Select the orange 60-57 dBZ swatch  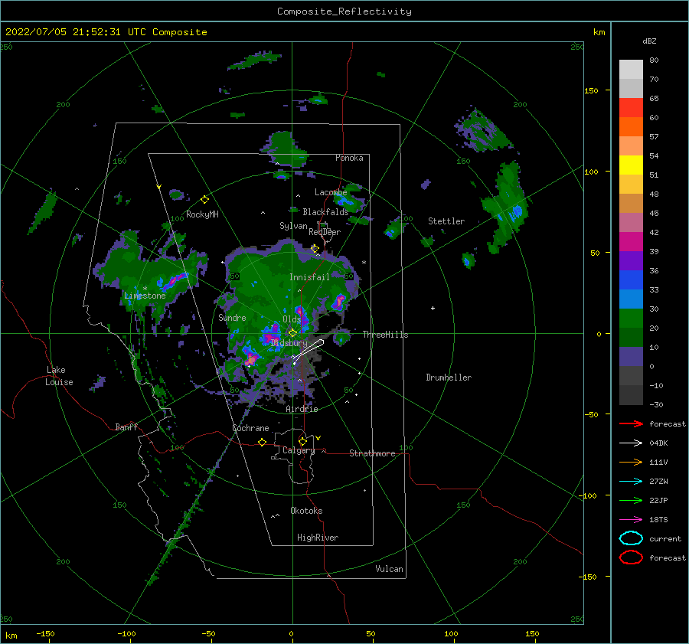point(631,127)
